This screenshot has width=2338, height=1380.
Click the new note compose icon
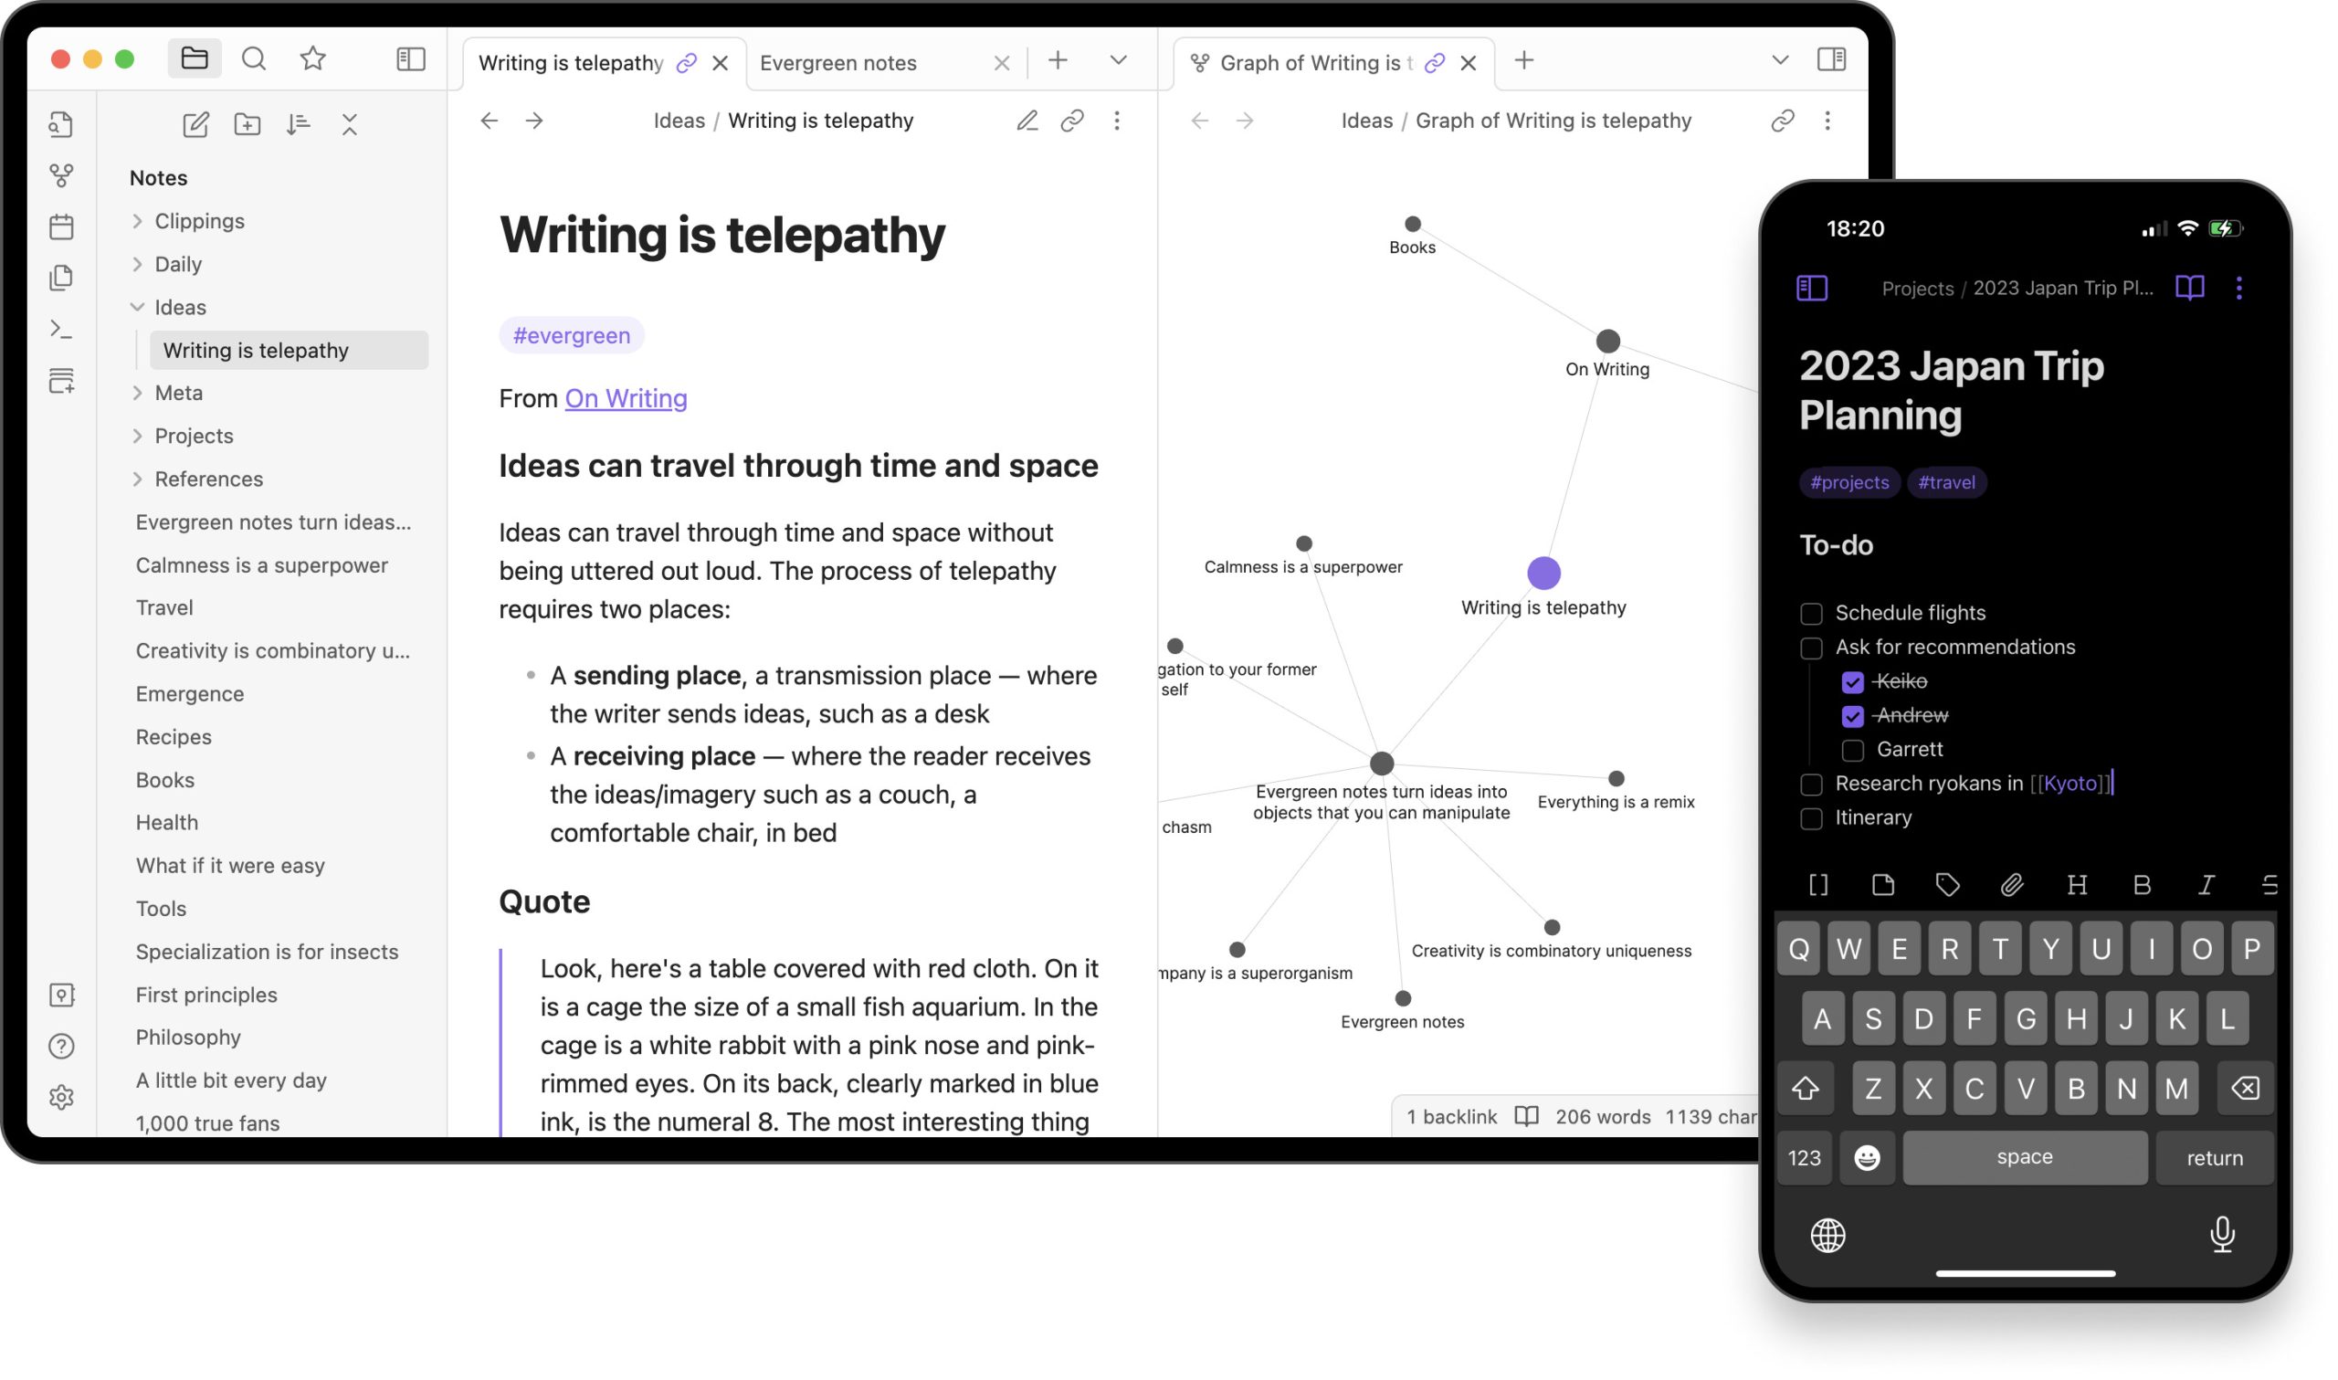tap(194, 123)
